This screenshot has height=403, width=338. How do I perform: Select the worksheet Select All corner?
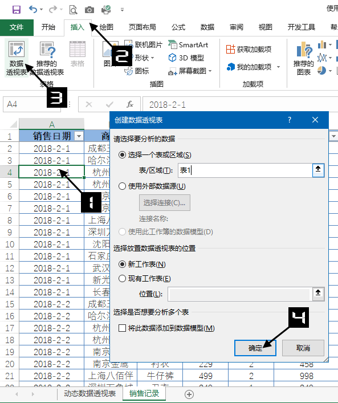[x=13, y=124]
